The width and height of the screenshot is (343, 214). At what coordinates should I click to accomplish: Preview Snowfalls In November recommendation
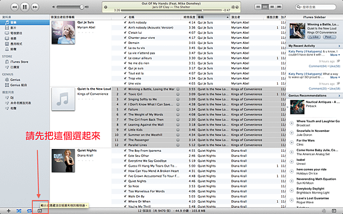[292, 133]
